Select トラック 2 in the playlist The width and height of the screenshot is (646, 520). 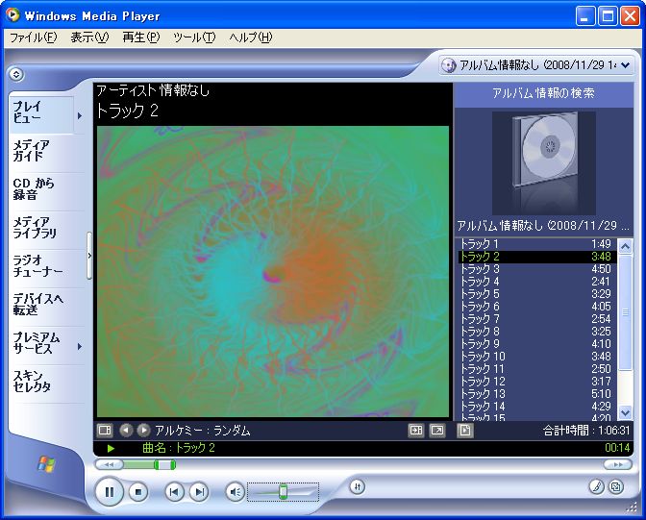click(537, 257)
